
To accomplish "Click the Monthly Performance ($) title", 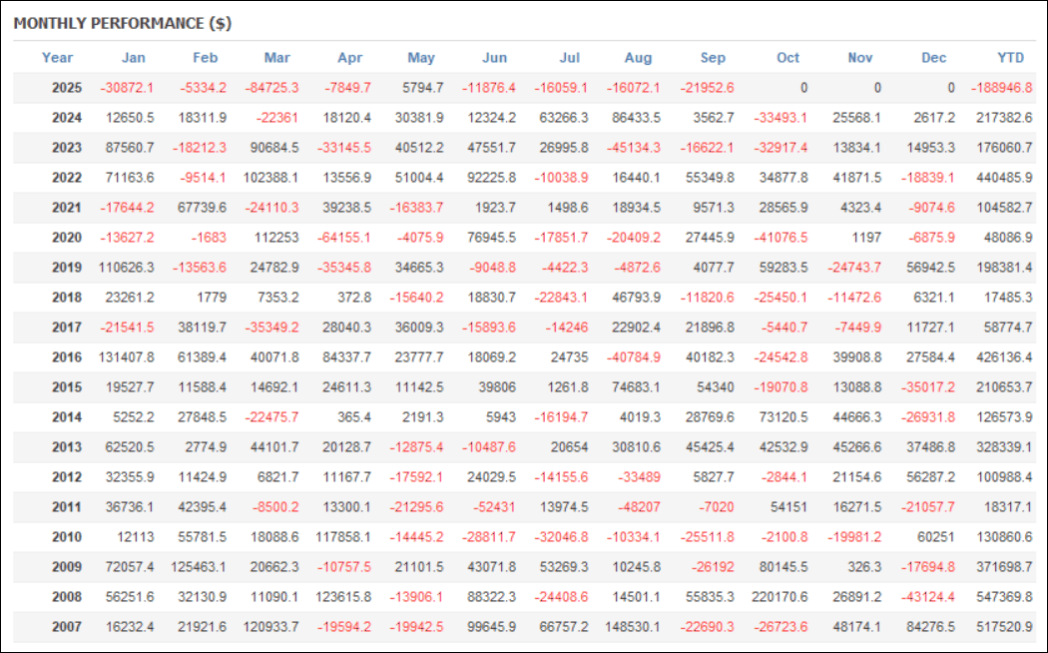I will pyautogui.click(x=123, y=23).
